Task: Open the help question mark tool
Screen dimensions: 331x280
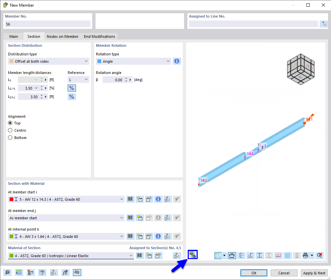Action: (x=7, y=272)
